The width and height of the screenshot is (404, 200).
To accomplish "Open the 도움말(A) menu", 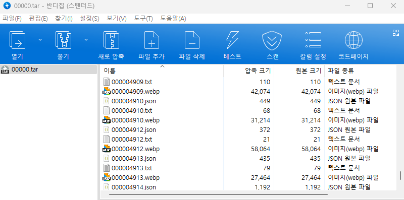I will coord(173,19).
